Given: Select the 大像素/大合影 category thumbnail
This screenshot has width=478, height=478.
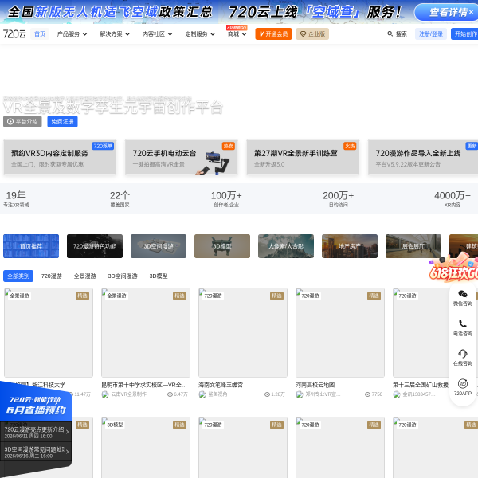Looking at the screenshot, I should [286, 246].
